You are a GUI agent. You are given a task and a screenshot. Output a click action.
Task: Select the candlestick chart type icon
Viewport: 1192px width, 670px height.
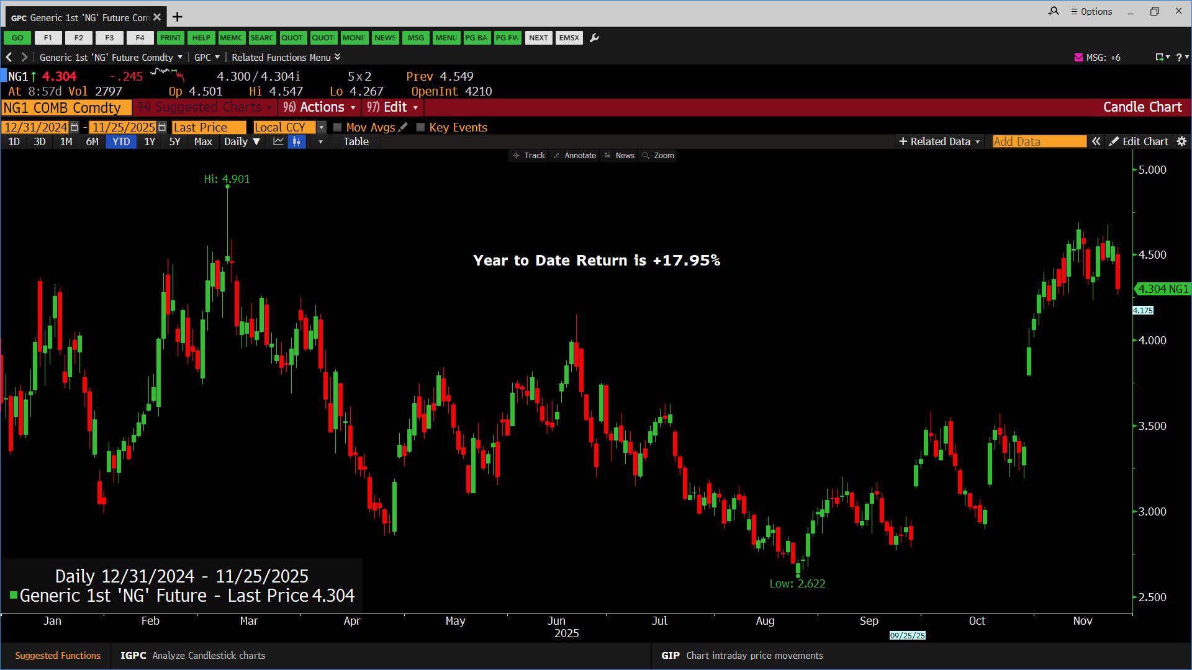(x=297, y=141)
